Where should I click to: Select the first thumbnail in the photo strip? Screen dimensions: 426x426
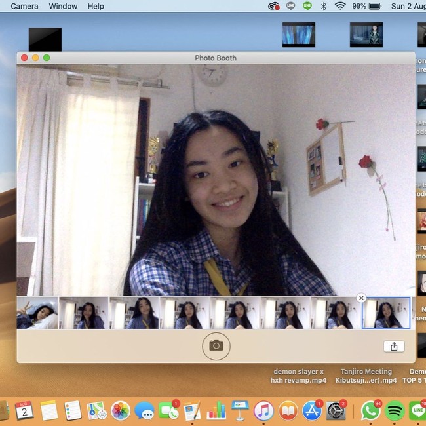37,313
